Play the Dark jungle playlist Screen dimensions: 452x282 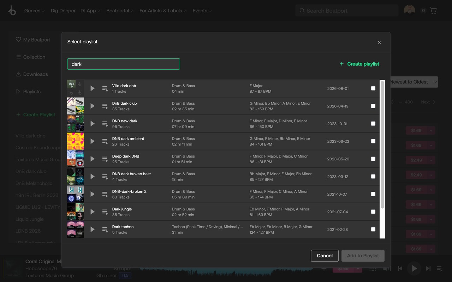pos(92,212)
